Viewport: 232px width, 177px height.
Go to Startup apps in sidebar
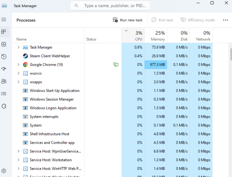coord(4,69)
